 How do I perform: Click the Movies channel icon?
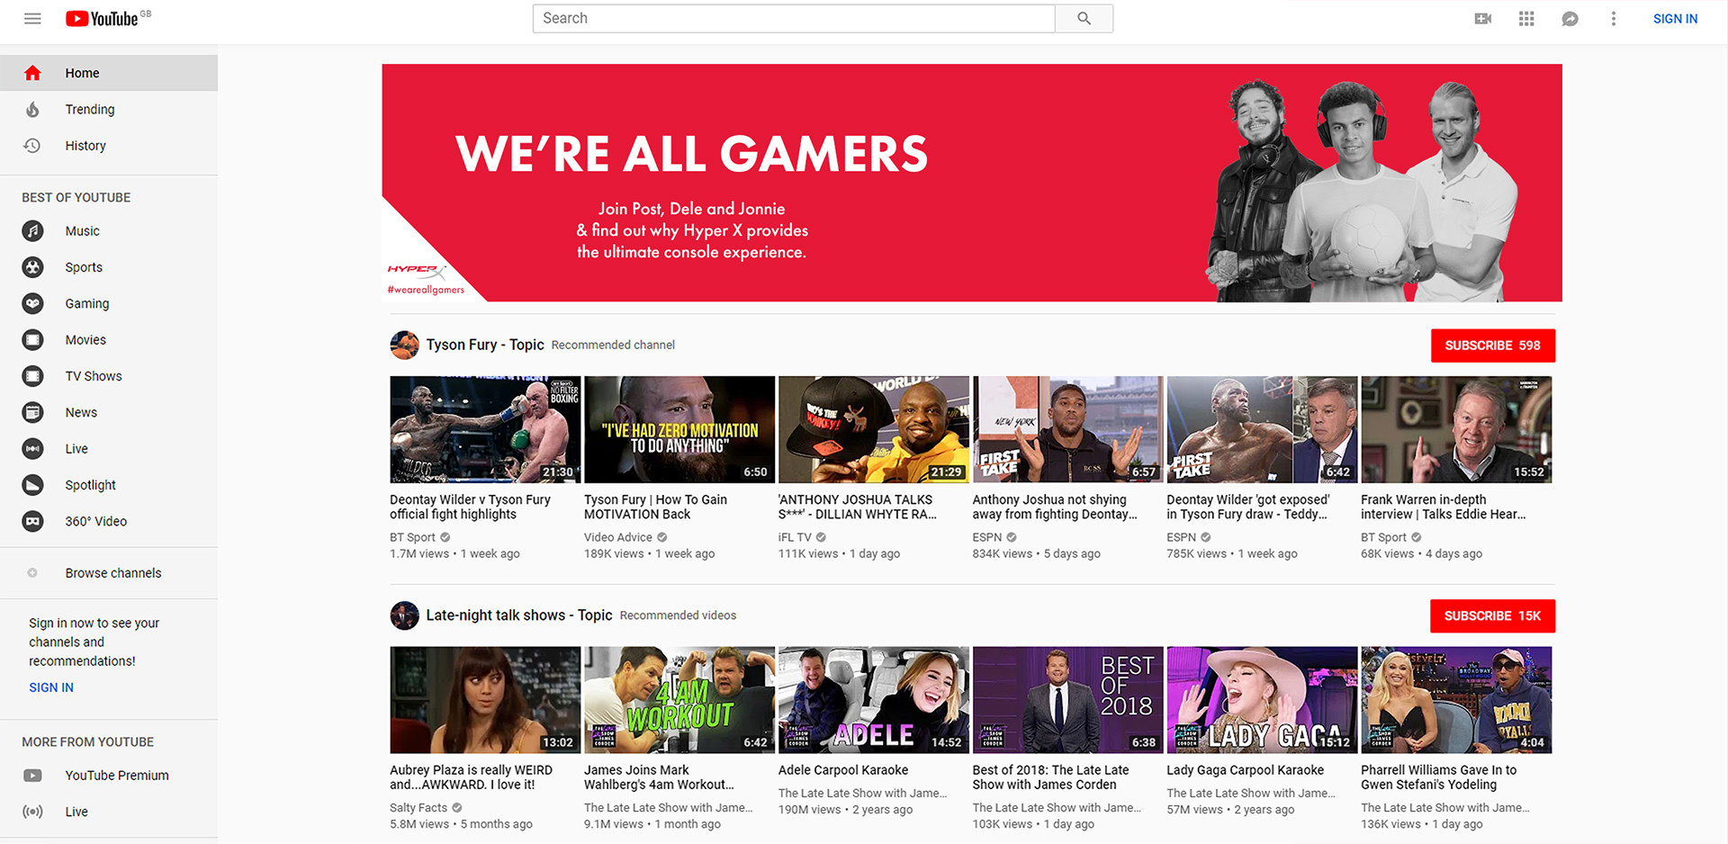tap(32, 339)
